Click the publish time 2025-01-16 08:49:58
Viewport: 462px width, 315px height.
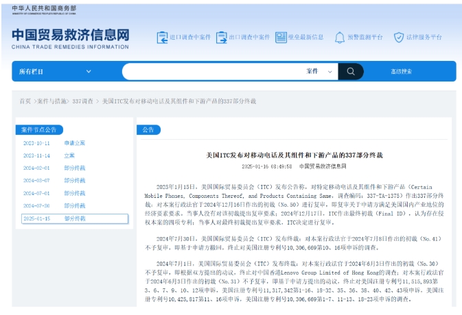267,166
